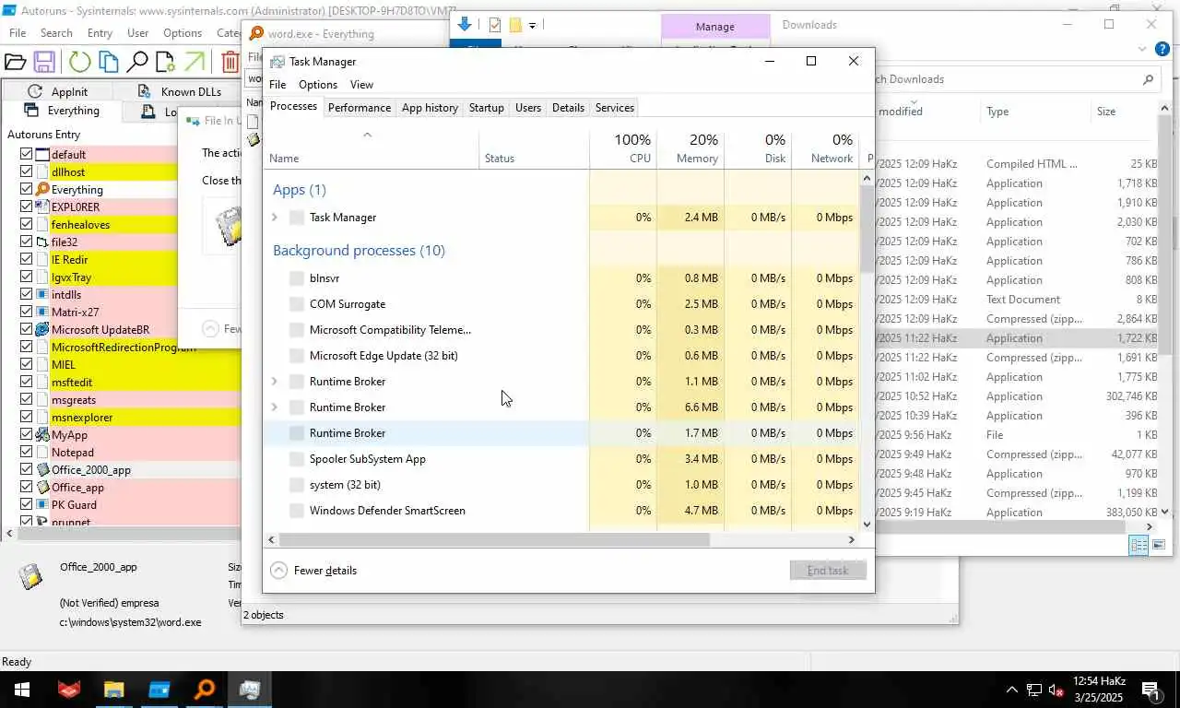Click the network icon in system tray
1180x708 pixels.
(1034, 690)
